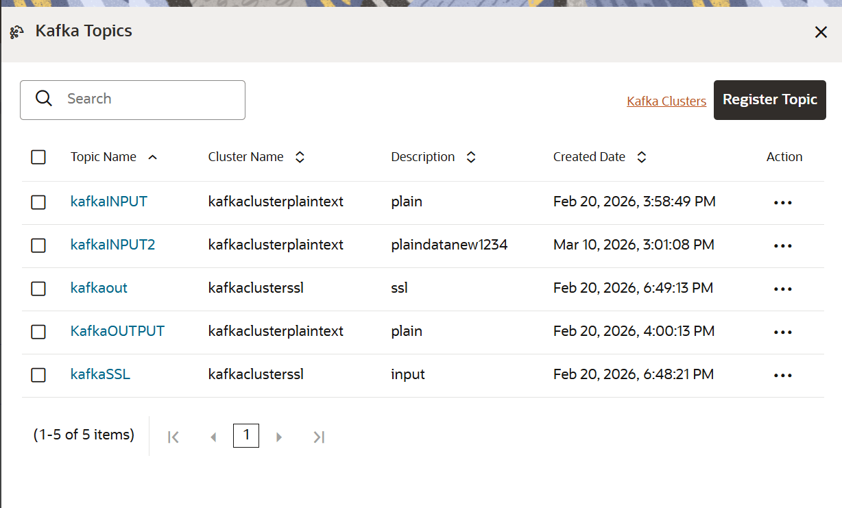Click inside the Search field
The height and width of the screenshot is (508, 842).
coord(137,99)
